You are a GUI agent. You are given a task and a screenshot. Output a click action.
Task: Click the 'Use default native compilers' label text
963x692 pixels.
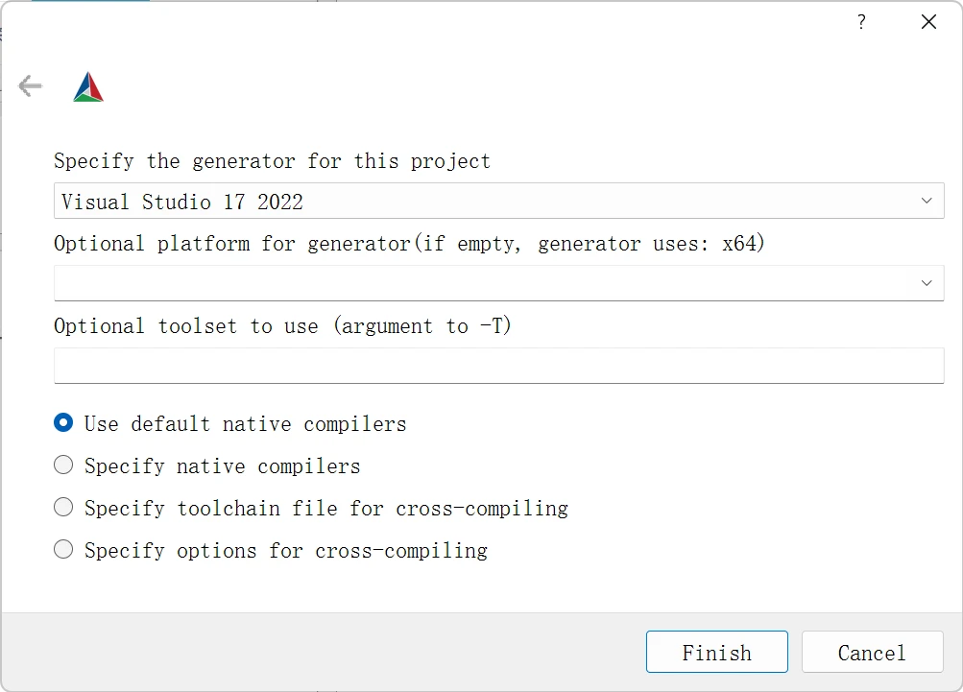coord(245,424)
